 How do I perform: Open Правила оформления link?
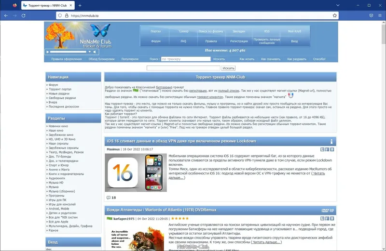[67, 59]
